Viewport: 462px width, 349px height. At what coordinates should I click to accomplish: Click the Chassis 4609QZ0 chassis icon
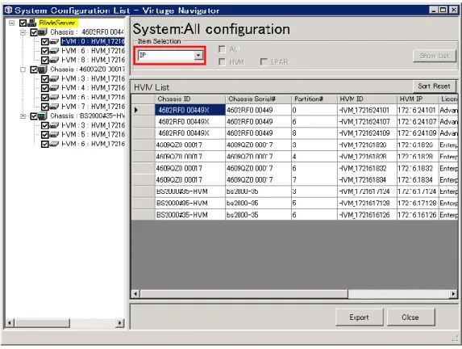pos(43,69)
